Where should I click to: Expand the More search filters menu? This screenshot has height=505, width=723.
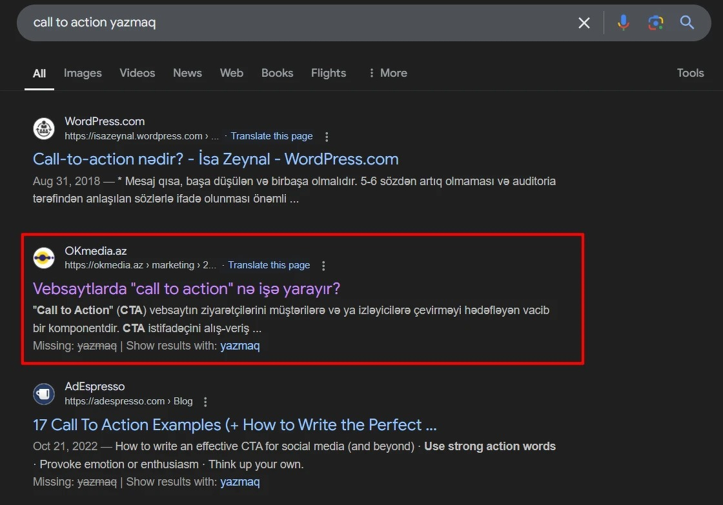[x=387, y=73]
